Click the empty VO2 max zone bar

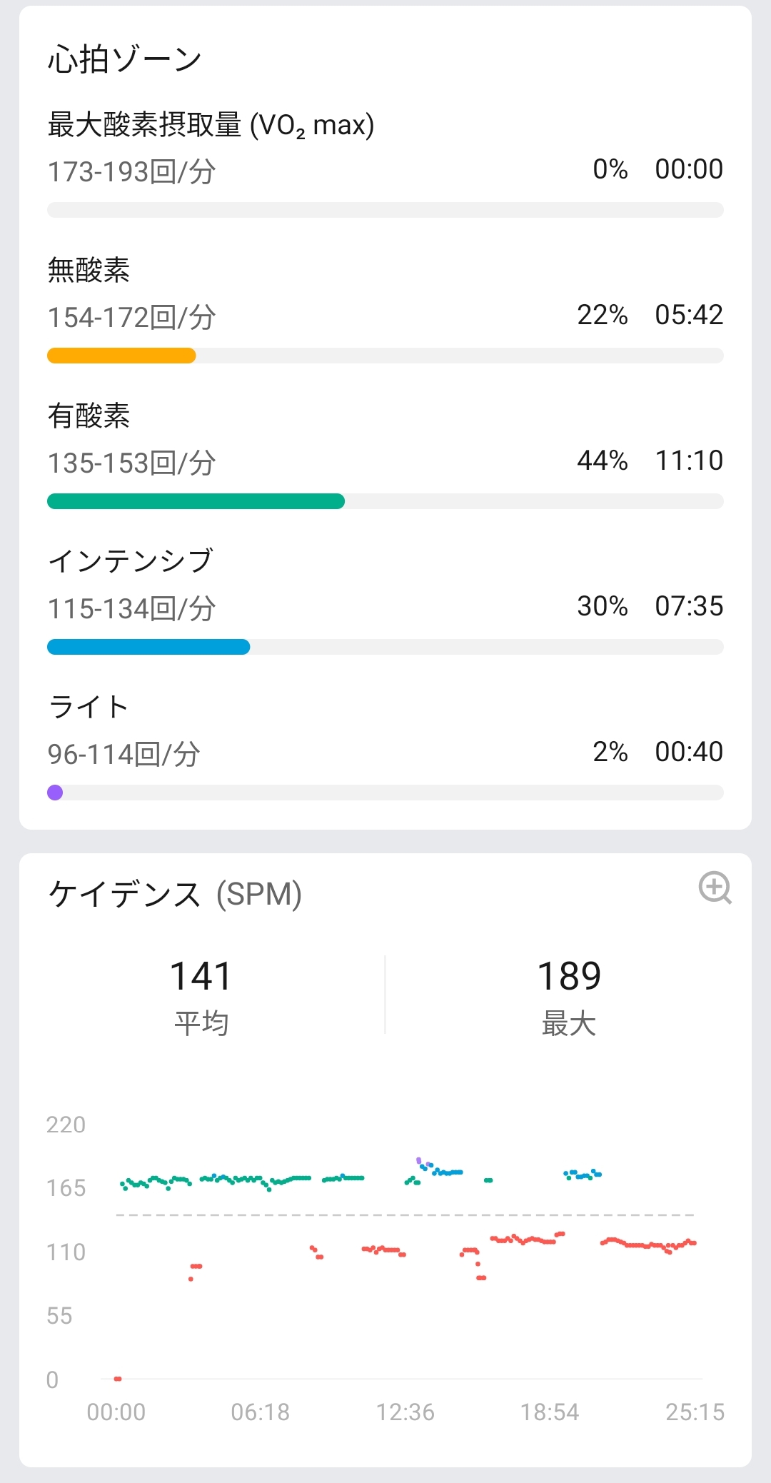click(385, 210)
